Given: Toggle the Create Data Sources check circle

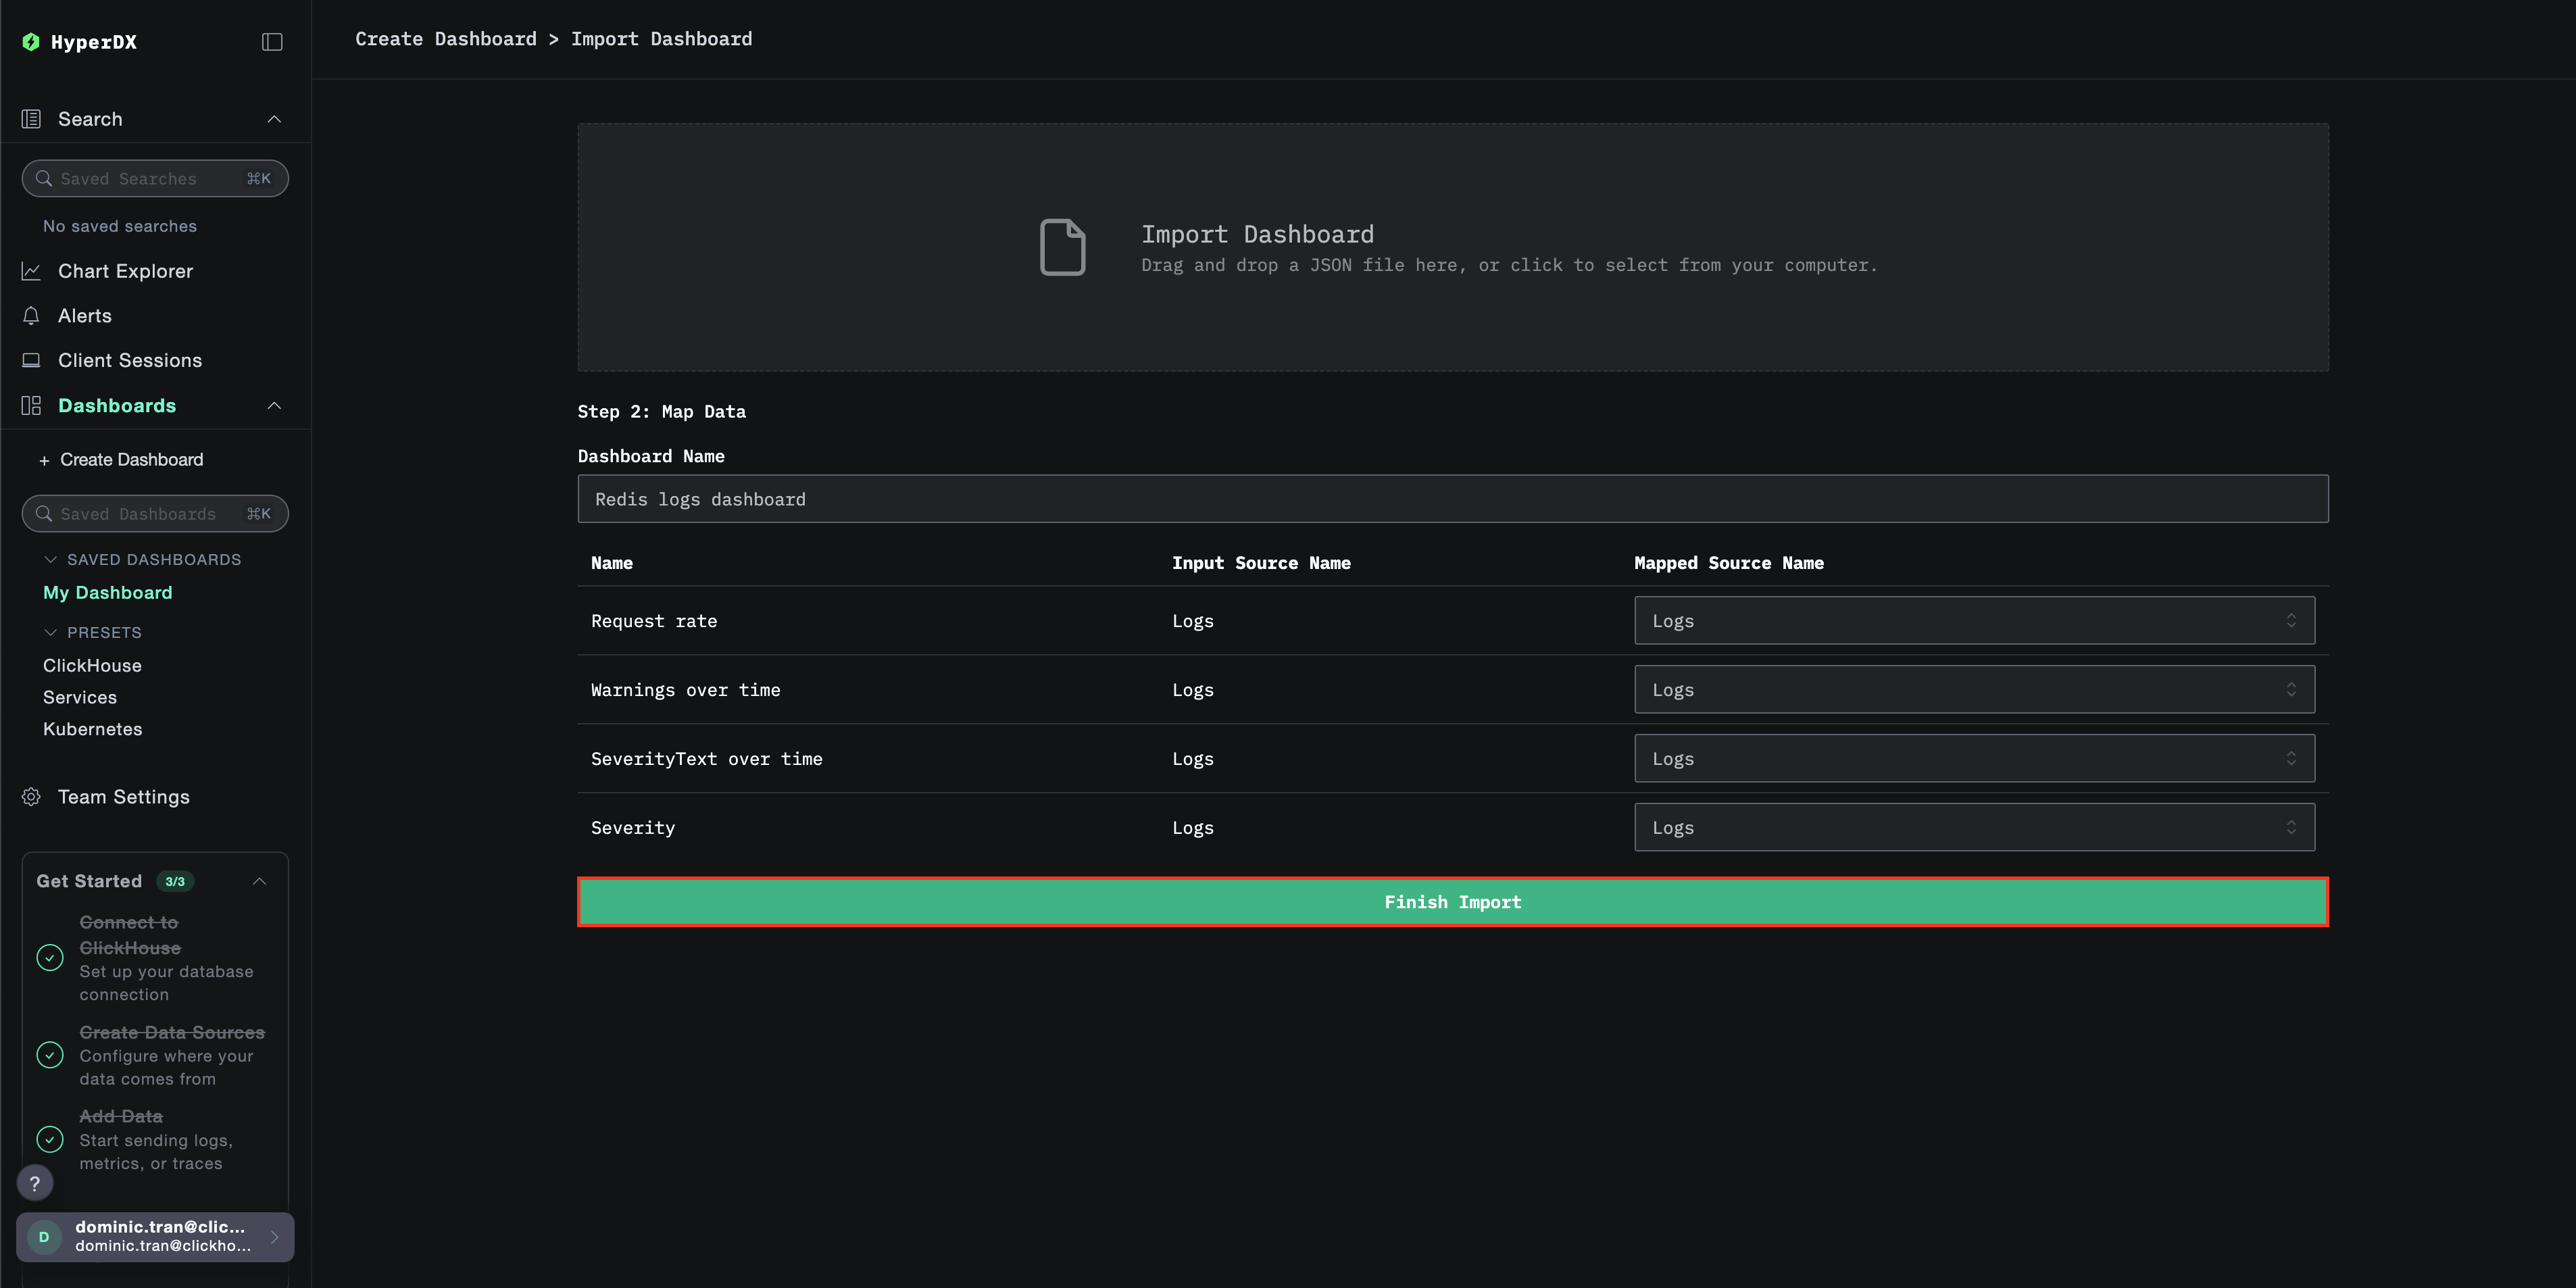Looking at the screenshot, I should click(50, 1055).
